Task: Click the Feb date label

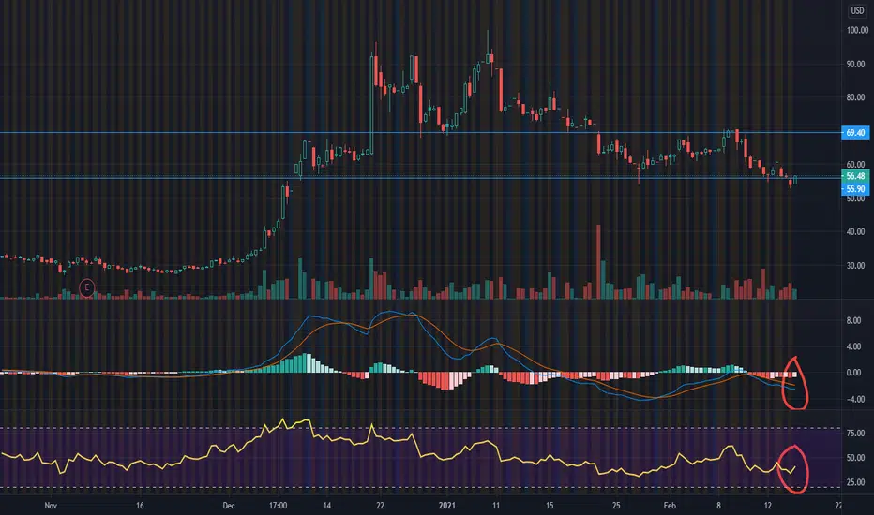Action: pos(670,506)
